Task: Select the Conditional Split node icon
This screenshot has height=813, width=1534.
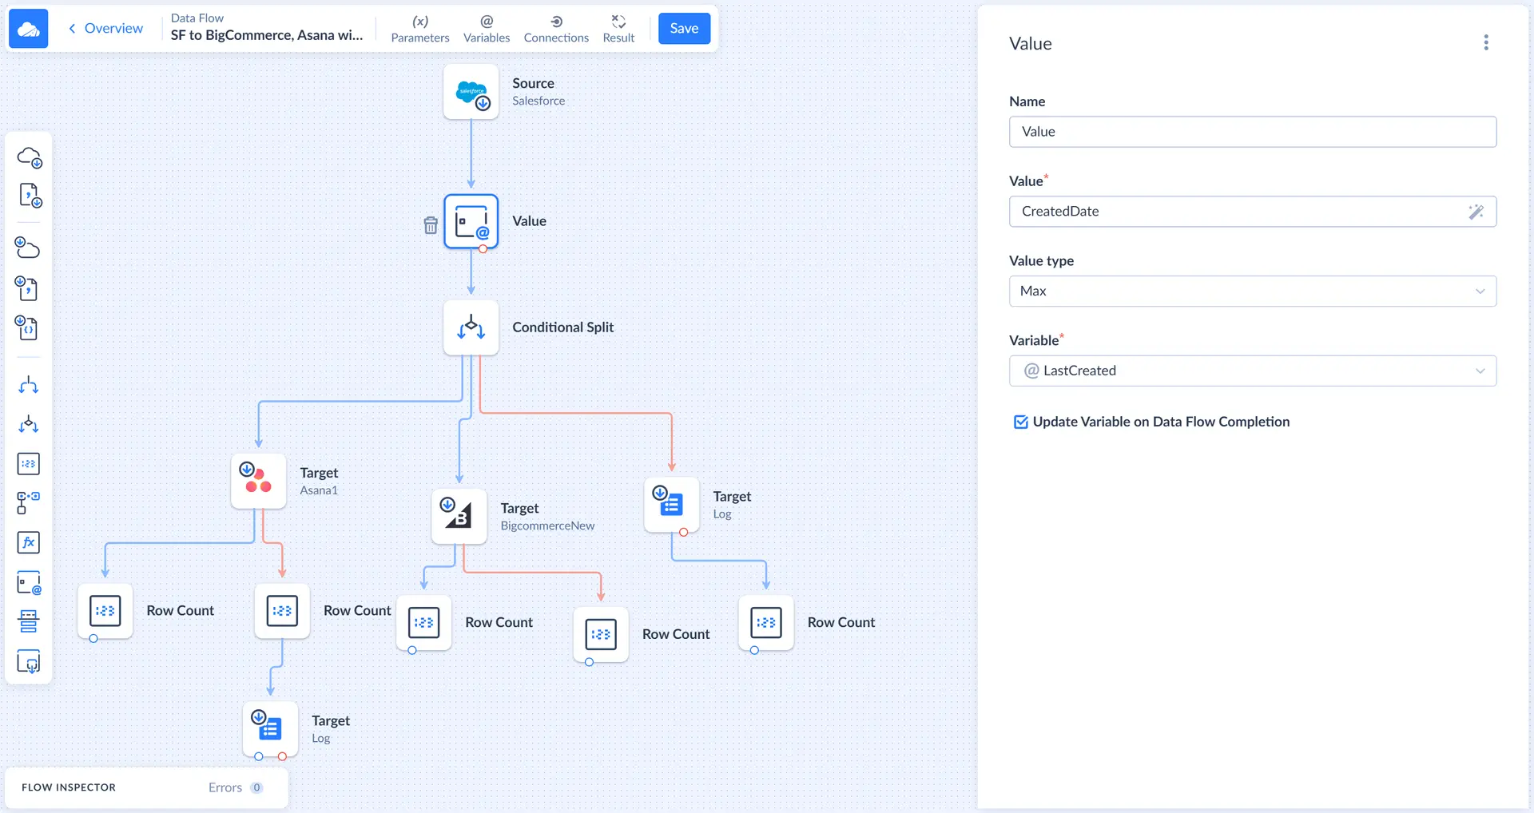Action: point(471,327)
